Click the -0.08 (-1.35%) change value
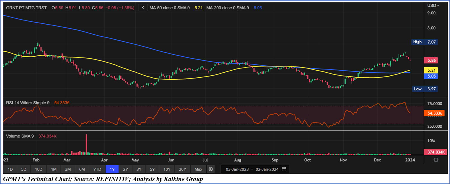 [120, 8]
